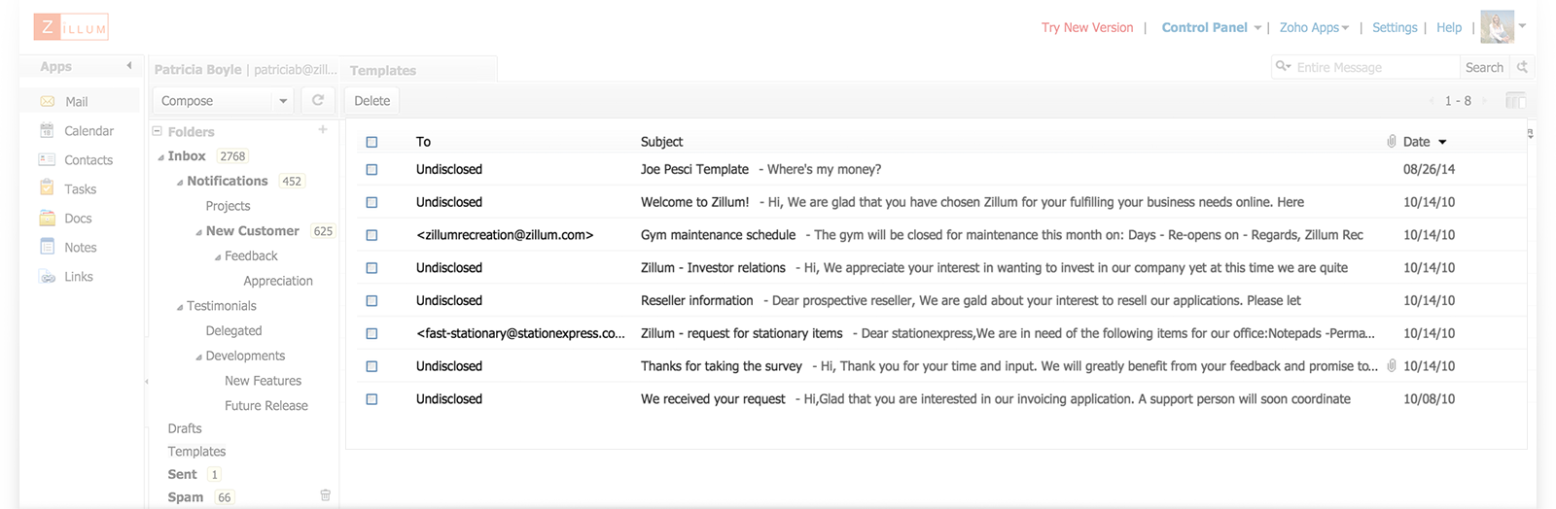Open the Future Release folder

pyautogui.click(x=266, y=406)
